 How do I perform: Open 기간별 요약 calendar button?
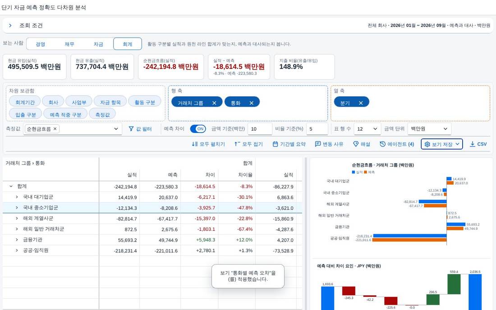tap(289, 144)
